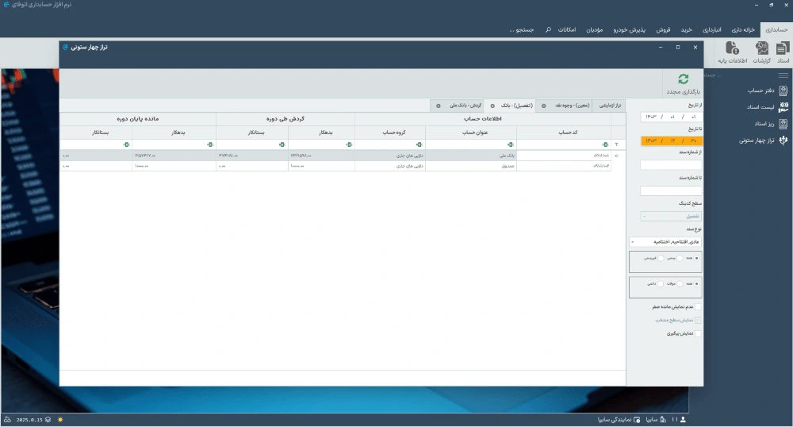Open لیست اسناد from the sidebar
This screenshot has width=793, height=427.
[x=767, y=107]
